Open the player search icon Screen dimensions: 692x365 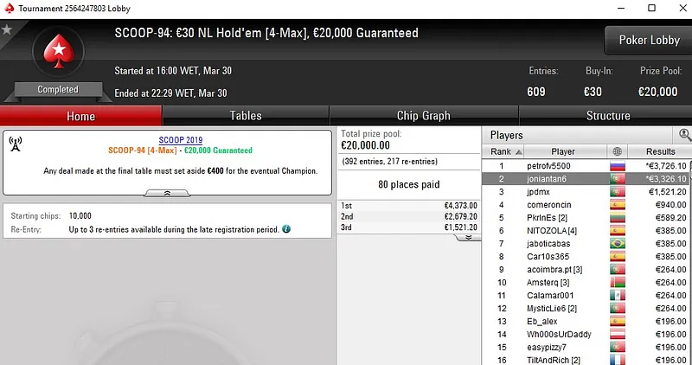coord(684,135)
